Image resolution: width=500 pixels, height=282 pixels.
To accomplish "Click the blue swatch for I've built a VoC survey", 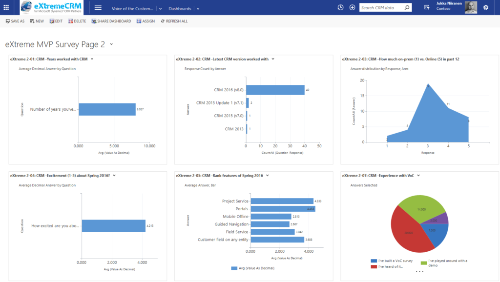I will click(374, 261).
